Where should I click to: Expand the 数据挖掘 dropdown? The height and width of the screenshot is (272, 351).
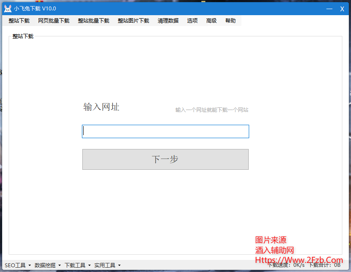click(46, 265)
